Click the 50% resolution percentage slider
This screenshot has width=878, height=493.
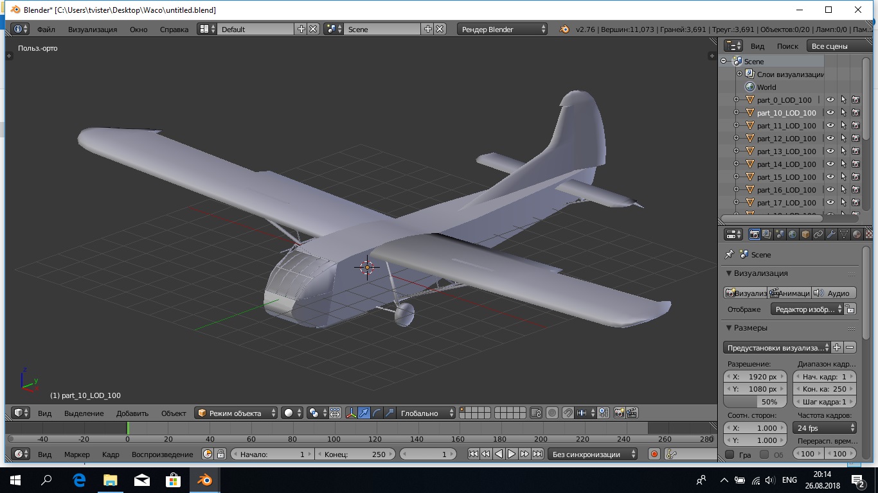point(755,401)
